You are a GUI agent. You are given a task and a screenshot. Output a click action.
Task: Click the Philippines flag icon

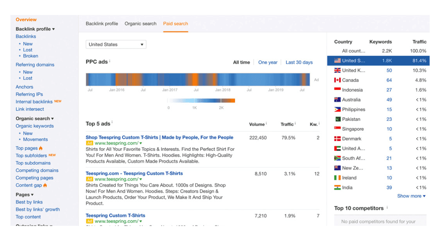pyautogui.click(x=337, y=109)
